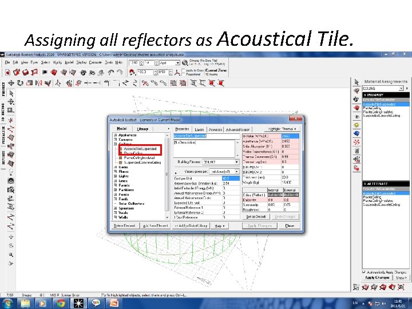The image size is (412, 309).
Task: Expand the Lights tree node
Action: (x=115, y=176)
